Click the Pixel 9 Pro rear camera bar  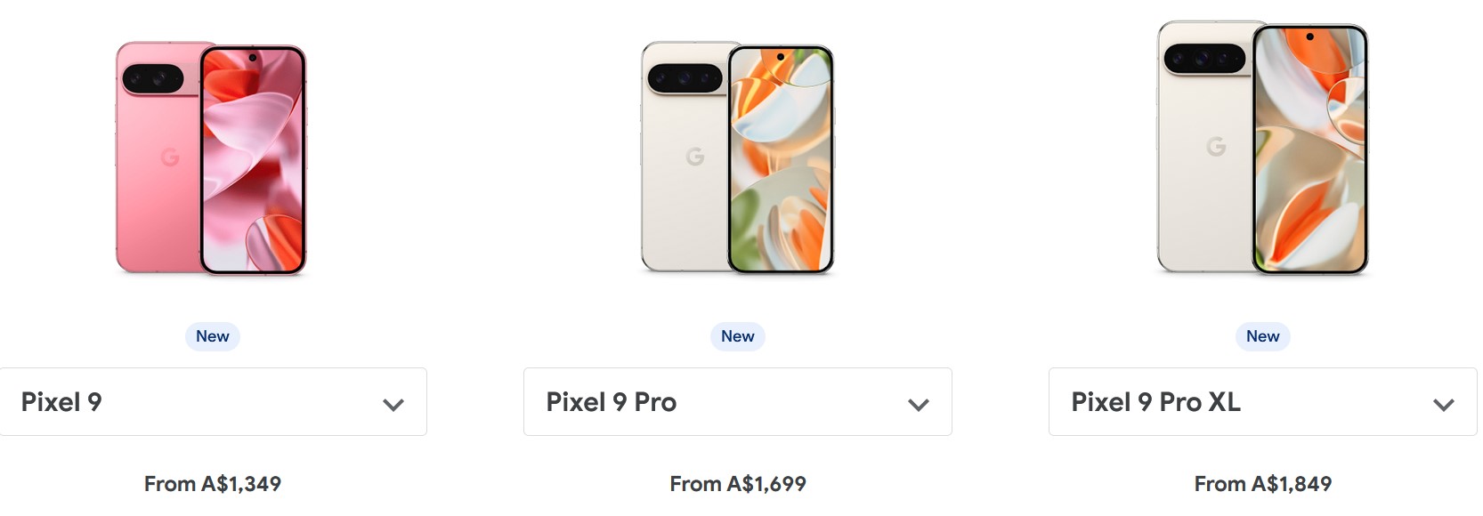(x=683, y=78)
